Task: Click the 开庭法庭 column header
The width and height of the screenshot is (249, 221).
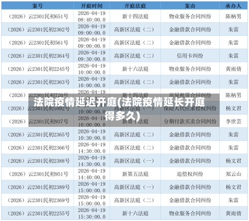Action: (x=135, y=6)
